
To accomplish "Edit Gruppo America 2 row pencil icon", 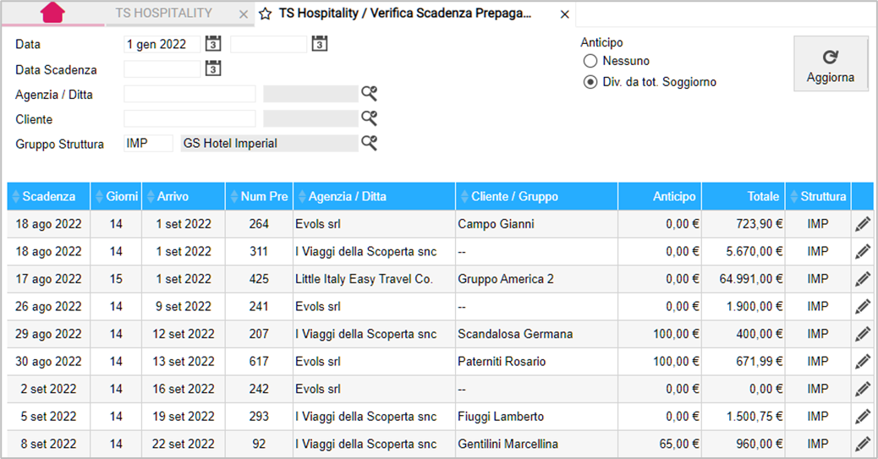I will pos(863,279).
